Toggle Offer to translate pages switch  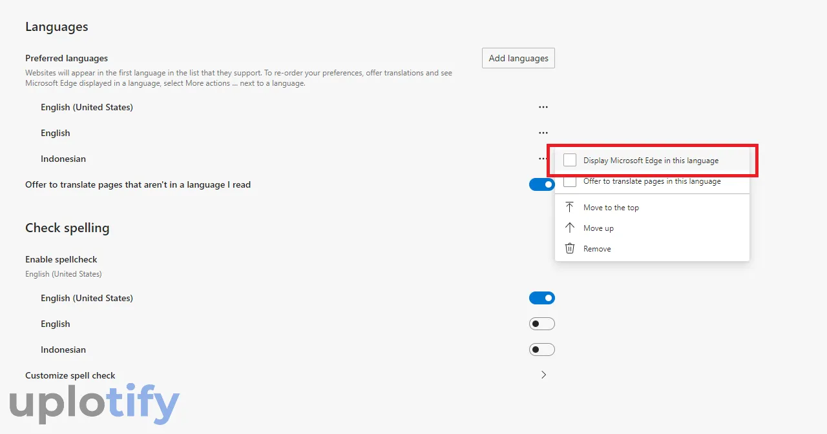coord(542,184)
